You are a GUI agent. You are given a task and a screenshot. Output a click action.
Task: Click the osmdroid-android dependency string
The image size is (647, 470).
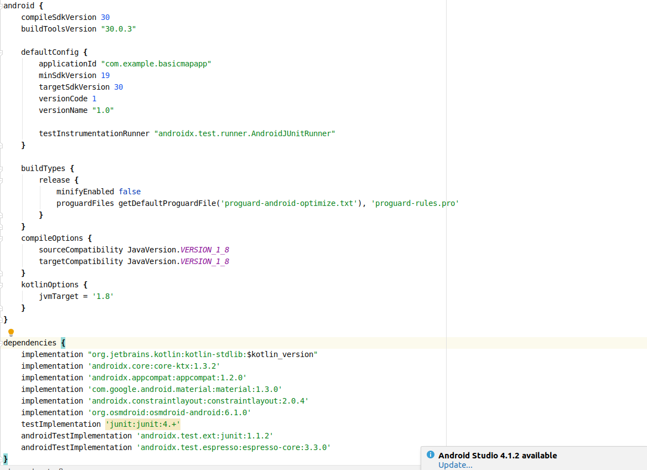169,412
